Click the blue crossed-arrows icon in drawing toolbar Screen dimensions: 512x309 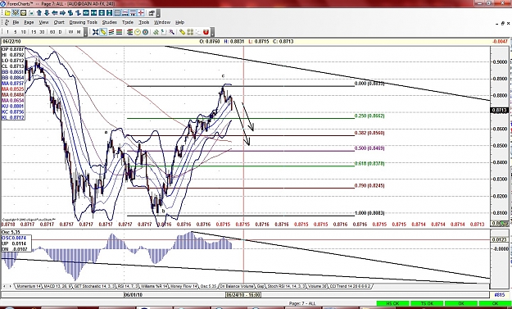[x=95, y=32]
